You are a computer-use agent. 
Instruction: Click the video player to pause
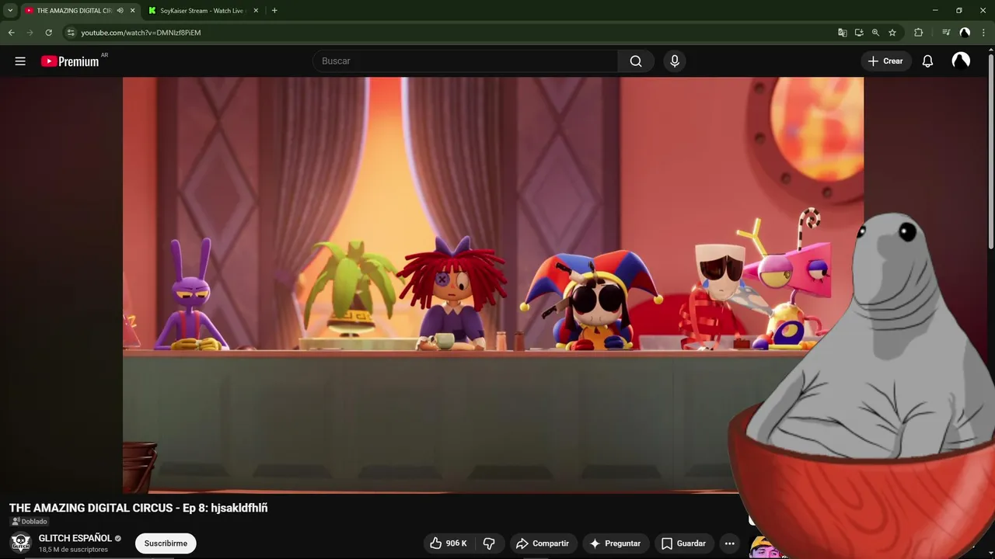tap(493, 285)
